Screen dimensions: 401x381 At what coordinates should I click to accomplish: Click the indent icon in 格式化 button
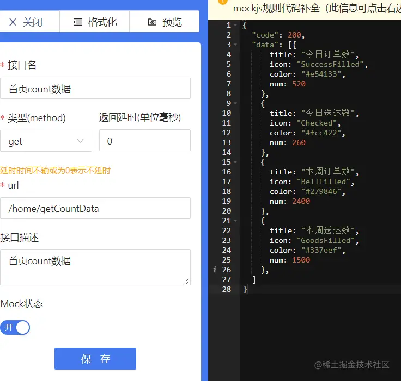(77, 22)
